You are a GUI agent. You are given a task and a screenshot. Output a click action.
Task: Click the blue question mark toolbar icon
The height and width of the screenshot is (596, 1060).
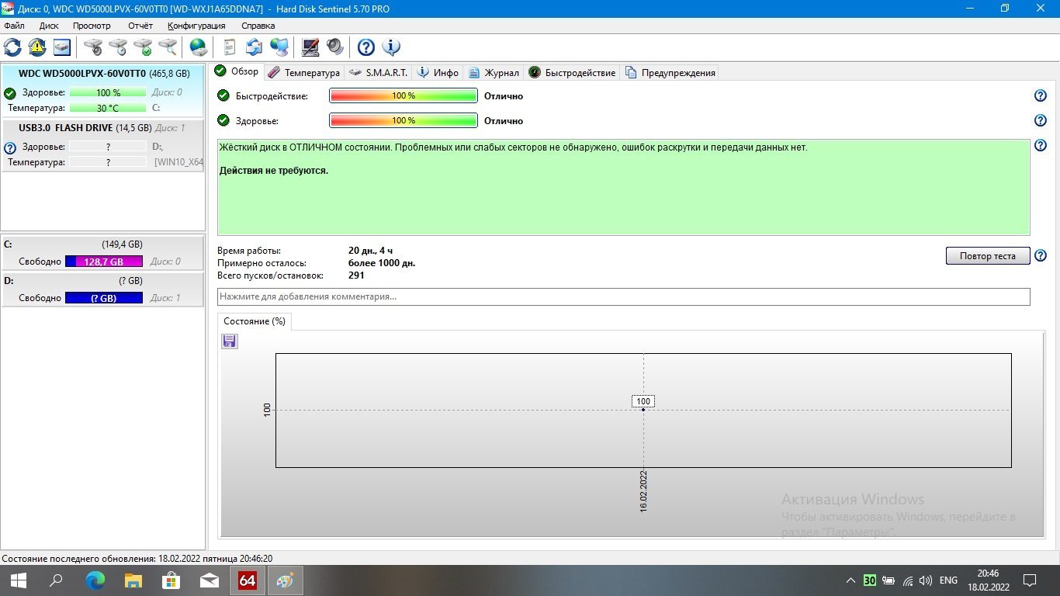tap(366, 47)
